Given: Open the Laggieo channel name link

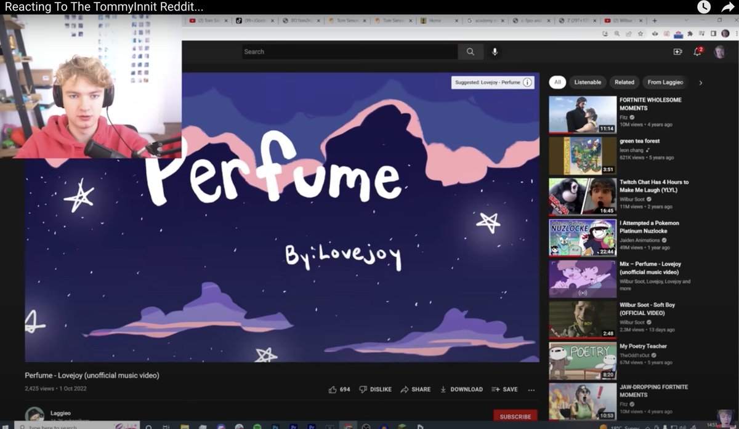Looking at the screenshot, I should tap(62, 414).
